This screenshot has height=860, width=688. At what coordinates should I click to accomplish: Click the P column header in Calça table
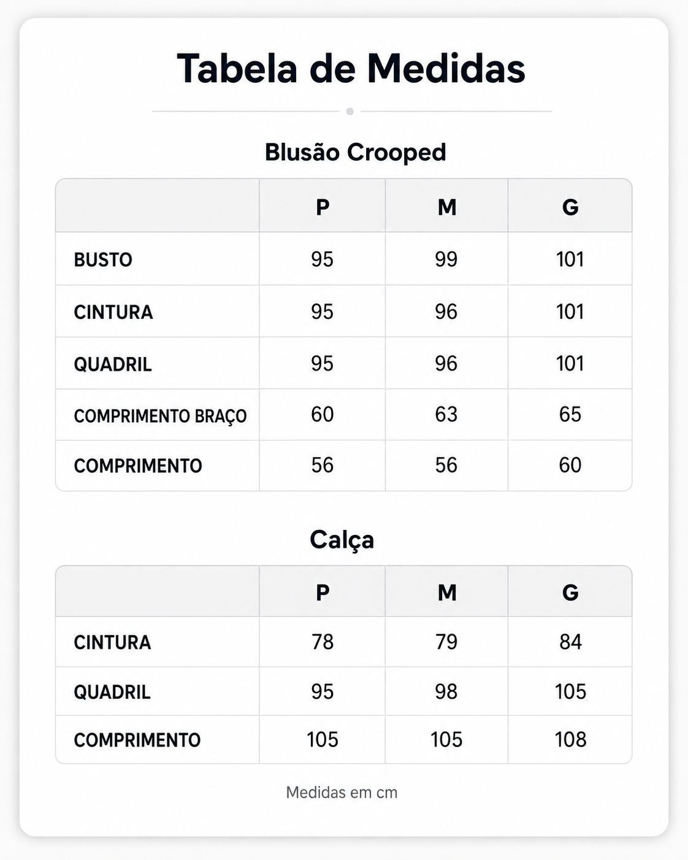point(323,593)
